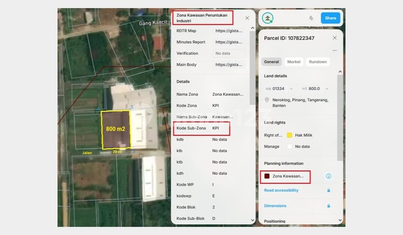
Task: Click the Gang Kancil street label
Action: click(x=153, y=23)
